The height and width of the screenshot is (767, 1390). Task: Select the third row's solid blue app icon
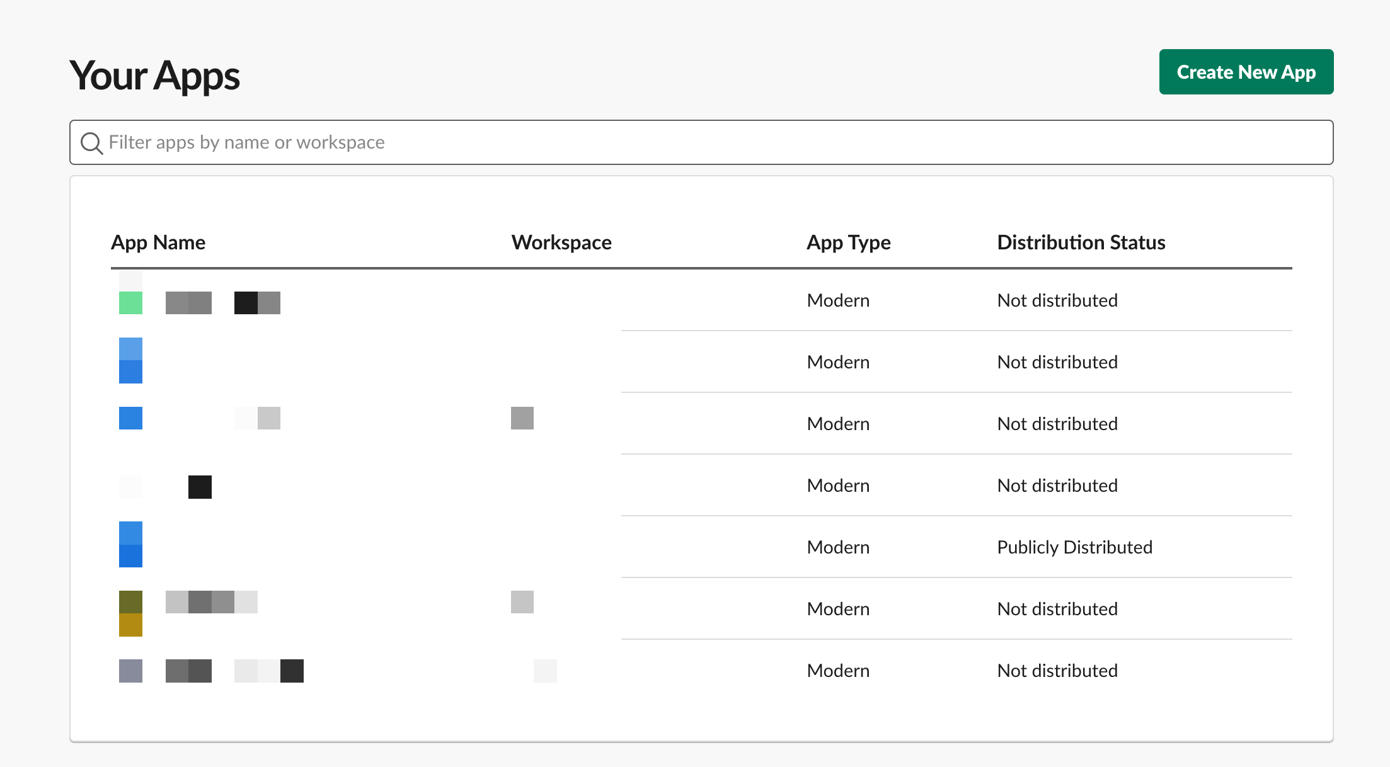[x=130, y=418]
